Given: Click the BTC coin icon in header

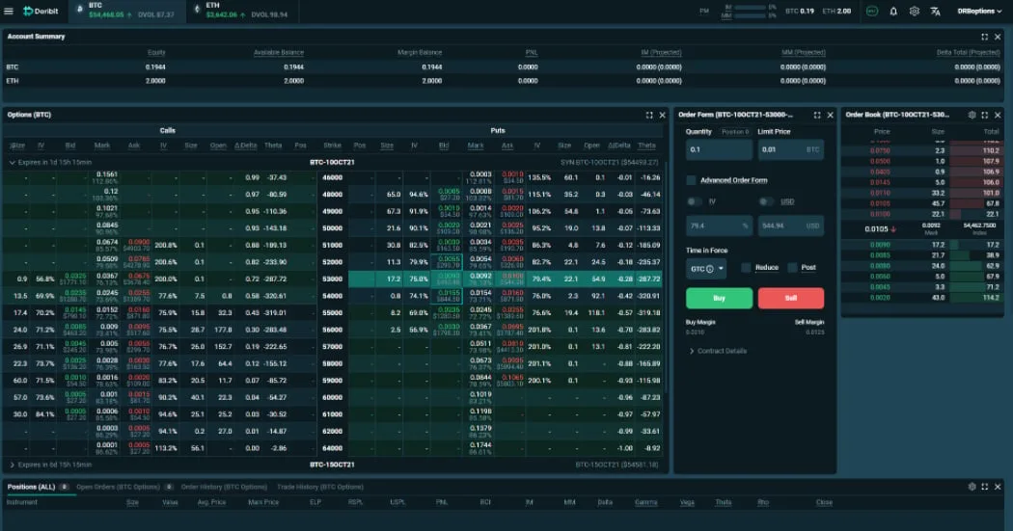Looking at the screenshot, I should coord(80,9).
